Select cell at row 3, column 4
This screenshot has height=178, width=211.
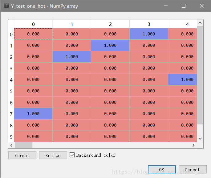click(x=182, y=68)
